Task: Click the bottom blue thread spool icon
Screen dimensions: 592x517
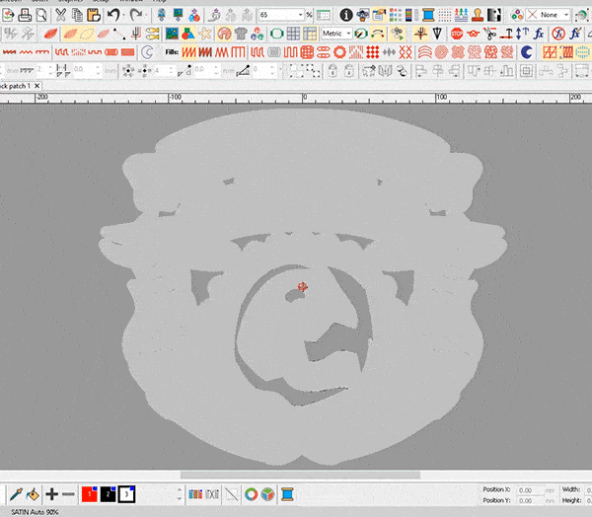Action: [x=287, y=494]
